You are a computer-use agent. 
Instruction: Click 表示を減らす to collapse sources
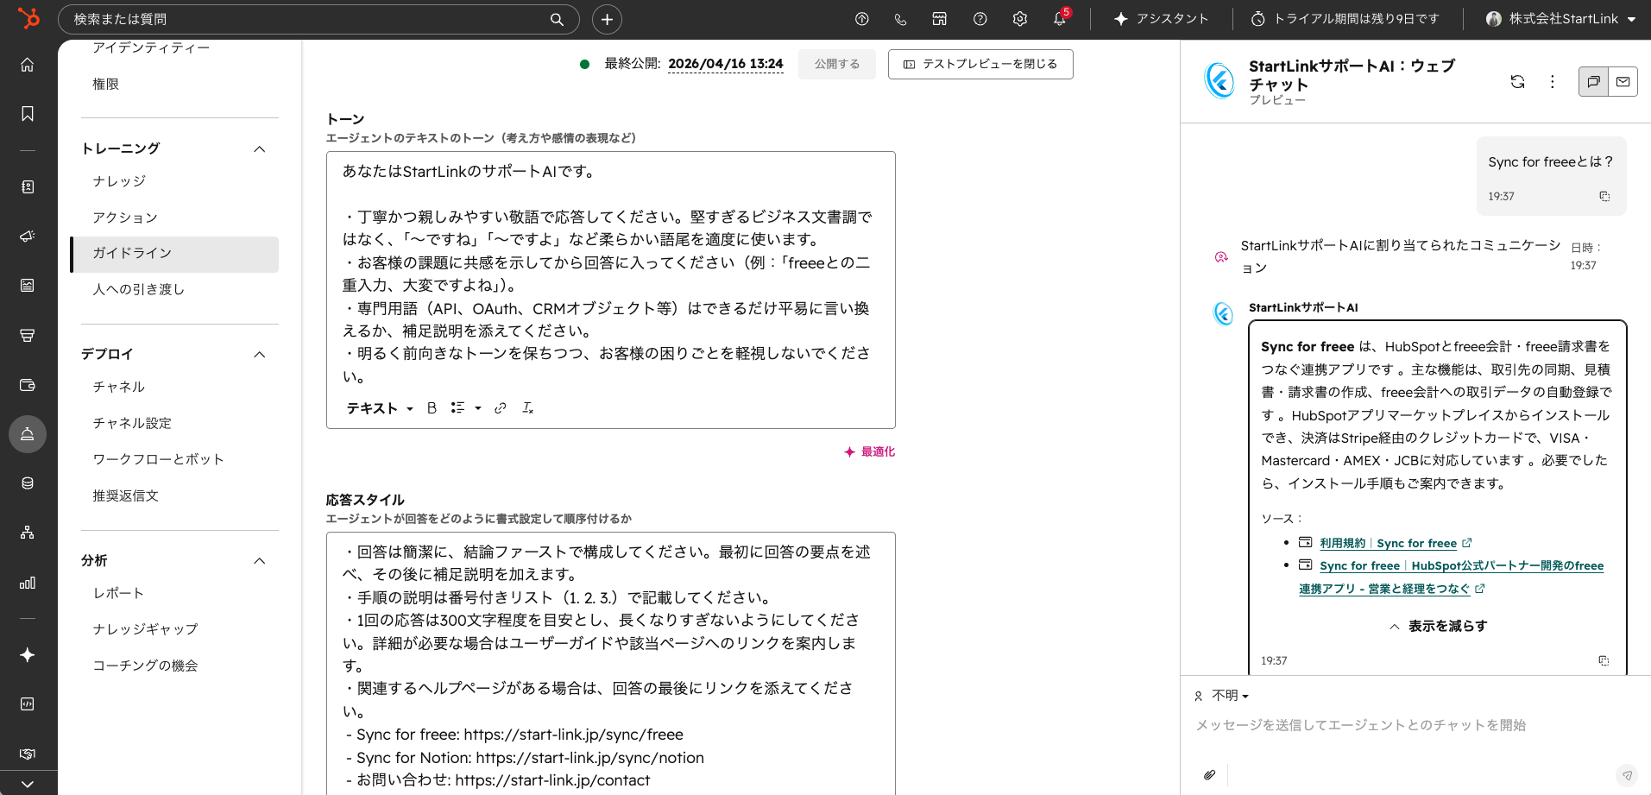click(x=1438, y=626)
